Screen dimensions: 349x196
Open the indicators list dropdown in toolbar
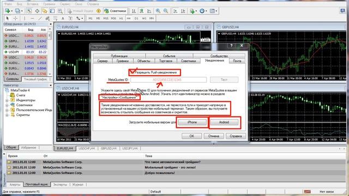(196, 11)
